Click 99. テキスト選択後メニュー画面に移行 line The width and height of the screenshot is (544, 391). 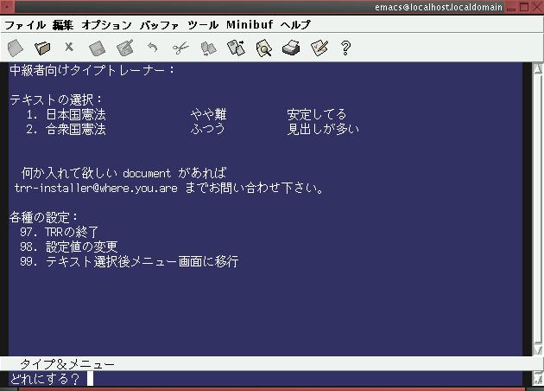pyautogui.click(x=130, y=261)
